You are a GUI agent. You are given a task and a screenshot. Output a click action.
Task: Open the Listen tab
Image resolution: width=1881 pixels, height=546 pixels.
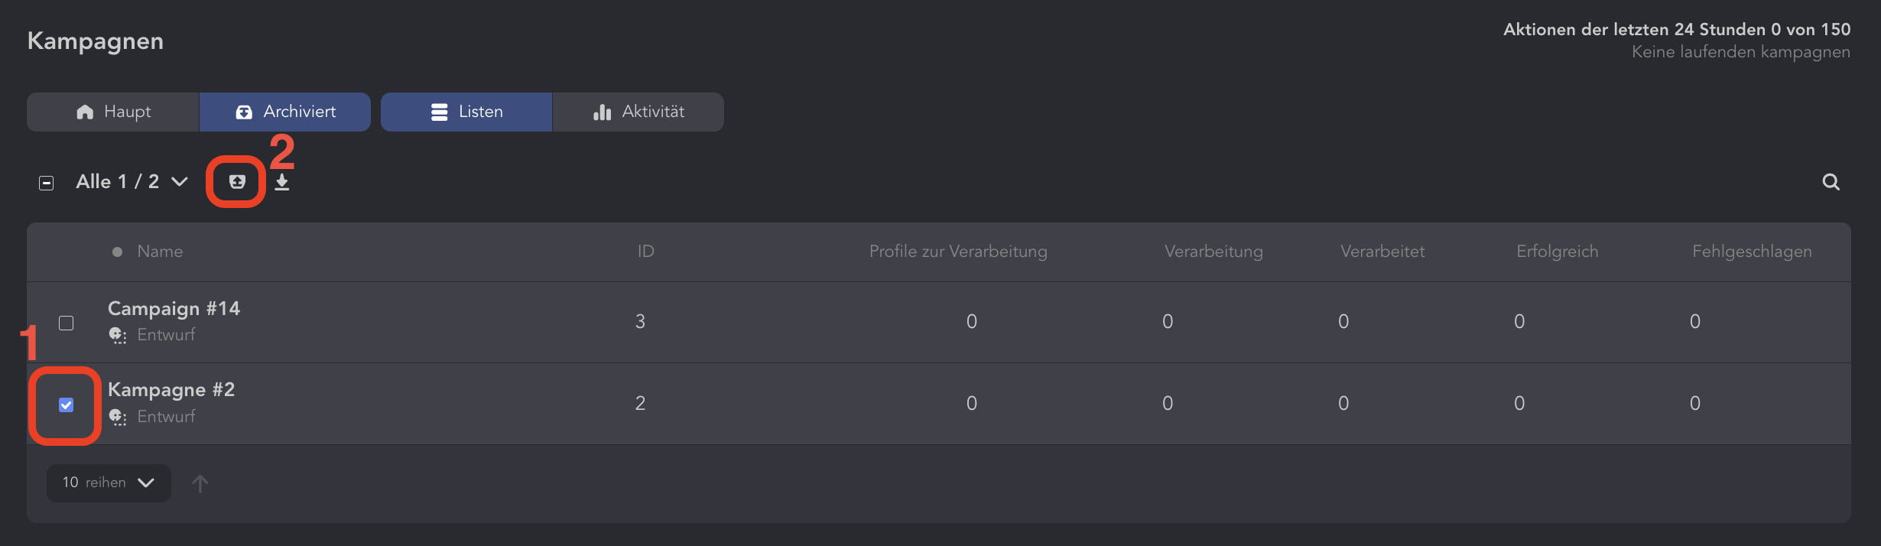tap(466, 112)
